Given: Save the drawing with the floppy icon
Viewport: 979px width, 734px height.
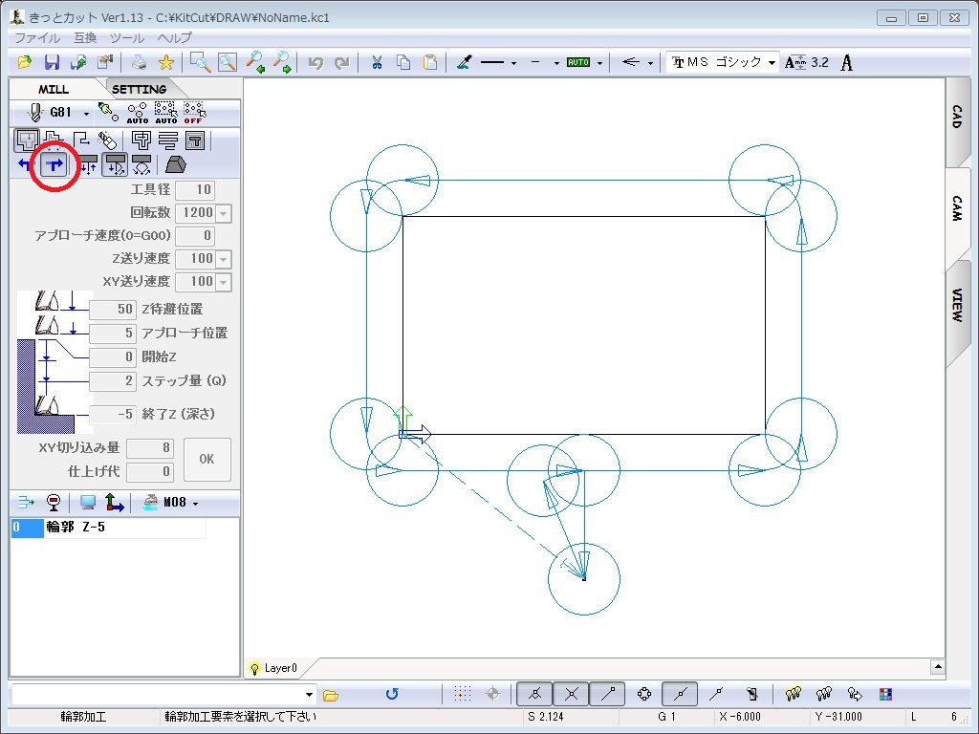Looking at the screenshot, I should (x=52, y=62).
